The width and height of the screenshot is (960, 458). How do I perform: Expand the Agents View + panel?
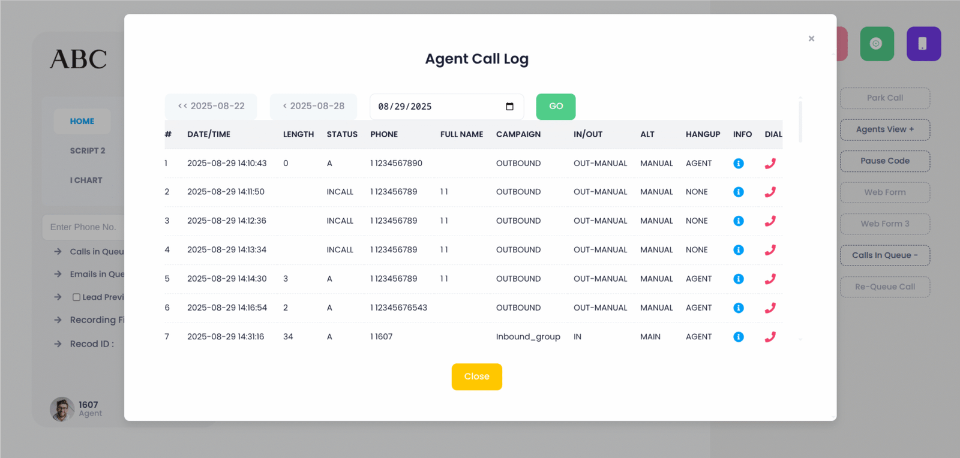[x=884, y=129]
